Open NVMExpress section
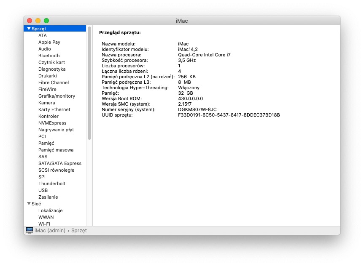The height and width of the screenshot is (266, 364). click(x=52, y=123)
